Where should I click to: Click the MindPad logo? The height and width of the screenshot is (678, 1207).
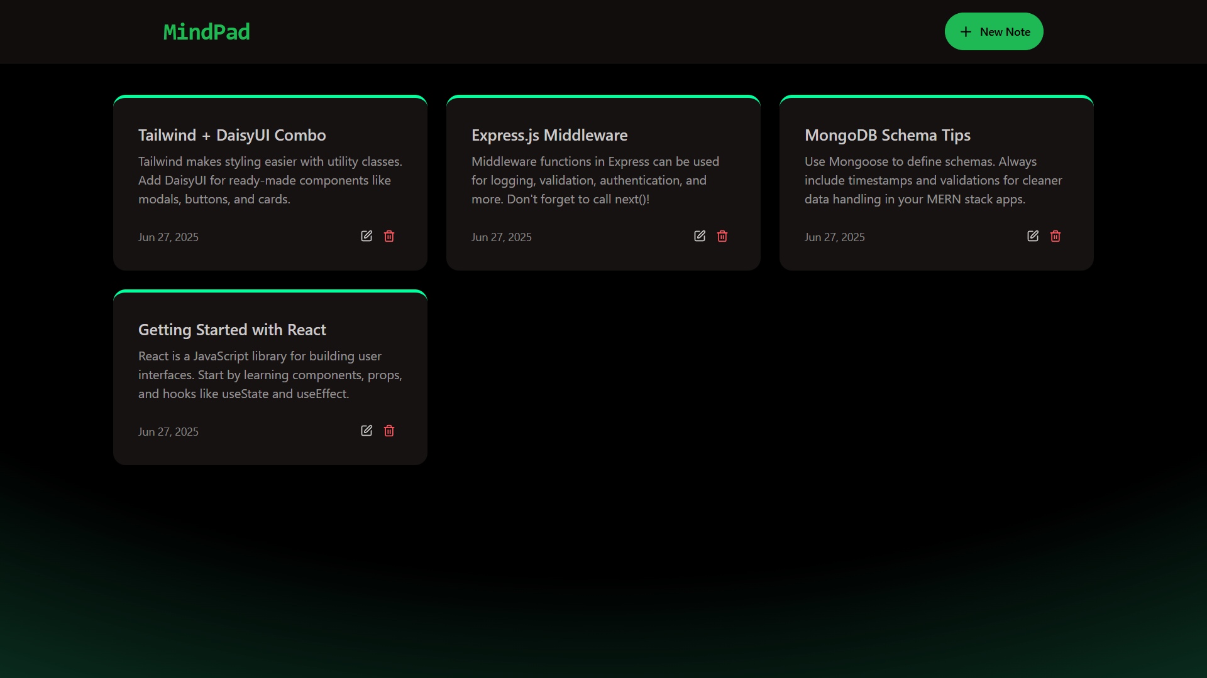(207, 32)
